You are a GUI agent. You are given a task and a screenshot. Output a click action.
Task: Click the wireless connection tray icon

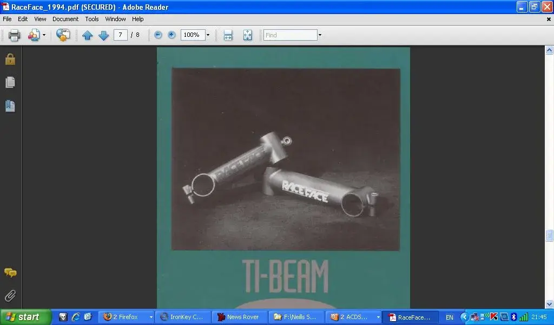(x=484, y=316)
